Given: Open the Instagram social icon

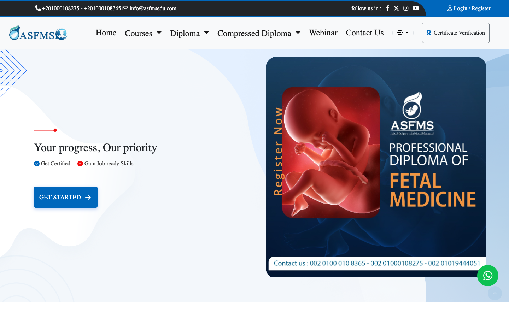Looking at the screenshot, I should (x=406, y=8).
